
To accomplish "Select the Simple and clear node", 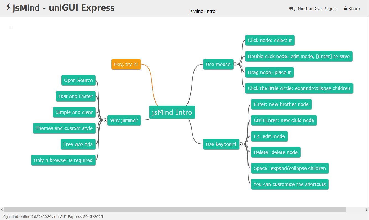I will pyautogui.click(x=74, y=112).
